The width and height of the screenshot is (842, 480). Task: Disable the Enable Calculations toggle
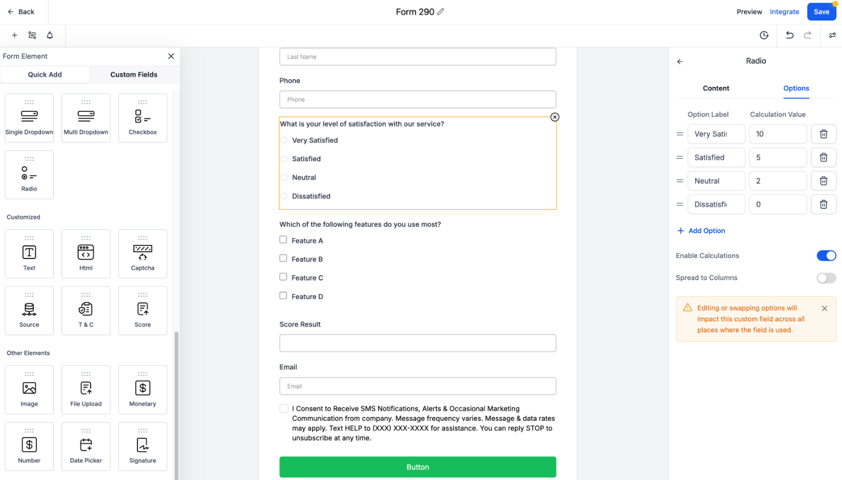tap(826, 256)
